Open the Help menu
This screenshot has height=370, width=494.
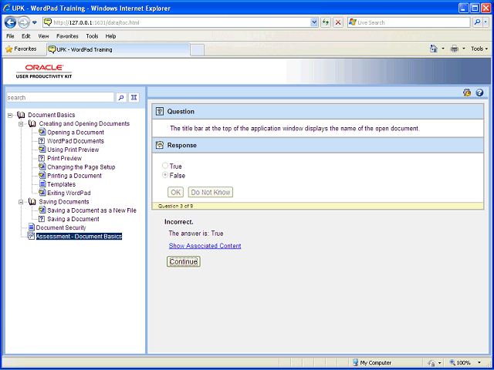(x=110, y=36)
